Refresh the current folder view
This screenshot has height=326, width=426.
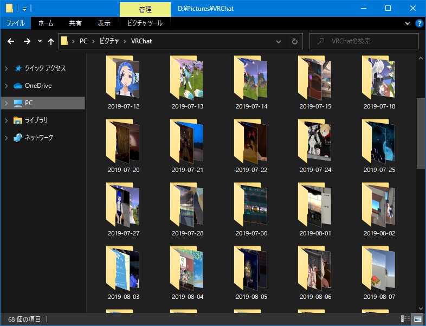click(294, 41)
